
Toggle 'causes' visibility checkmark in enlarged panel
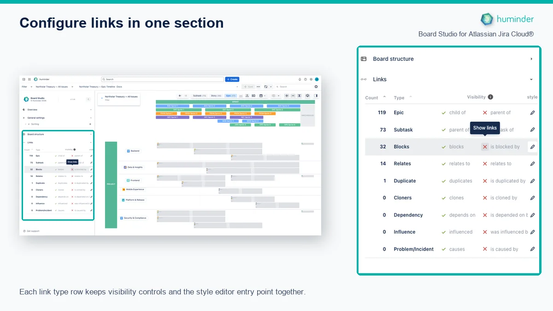[444, 249]
